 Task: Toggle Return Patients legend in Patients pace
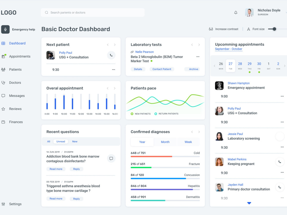tap(166, 114)
